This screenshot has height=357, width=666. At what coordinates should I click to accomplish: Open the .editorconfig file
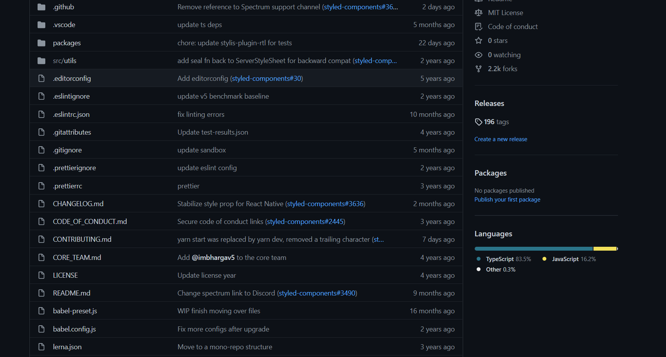(x=72, y=79)
